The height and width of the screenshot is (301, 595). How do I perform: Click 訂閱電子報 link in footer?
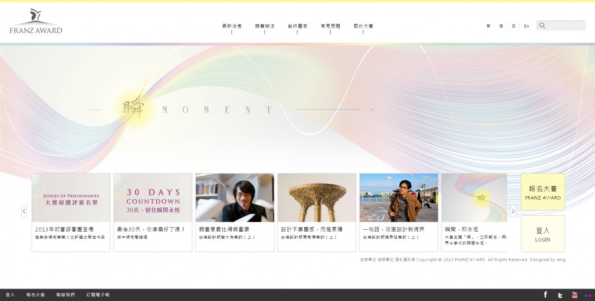[98, 295]
